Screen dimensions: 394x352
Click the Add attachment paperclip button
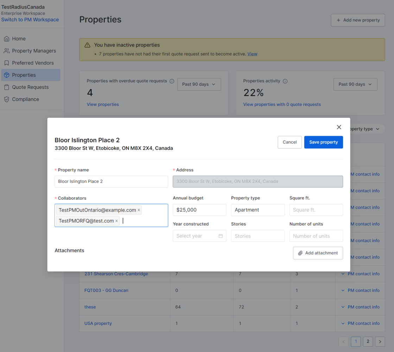pos(318,253)
